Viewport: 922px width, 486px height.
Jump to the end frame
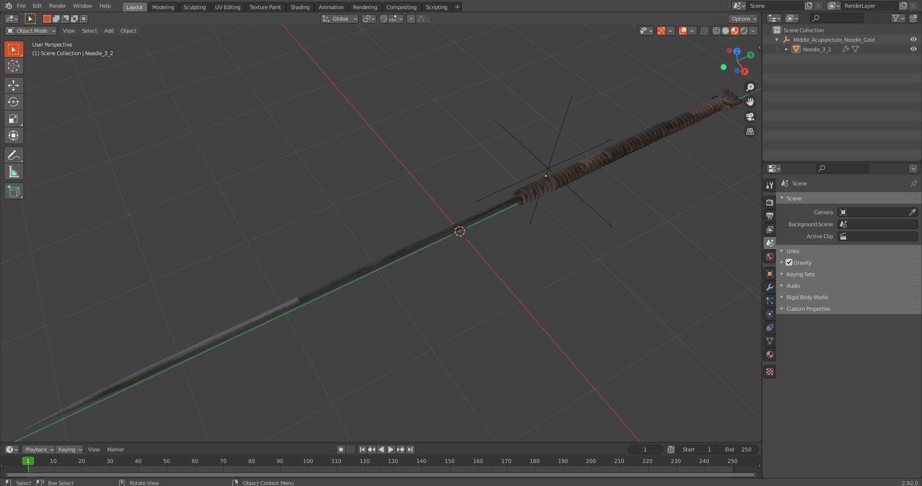410,450
